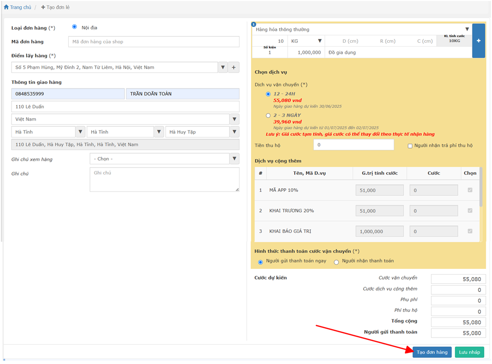Click street address field 110 Lê Duẩn
The width and height of the screenshot is (492, 364).
coord(125,107)
